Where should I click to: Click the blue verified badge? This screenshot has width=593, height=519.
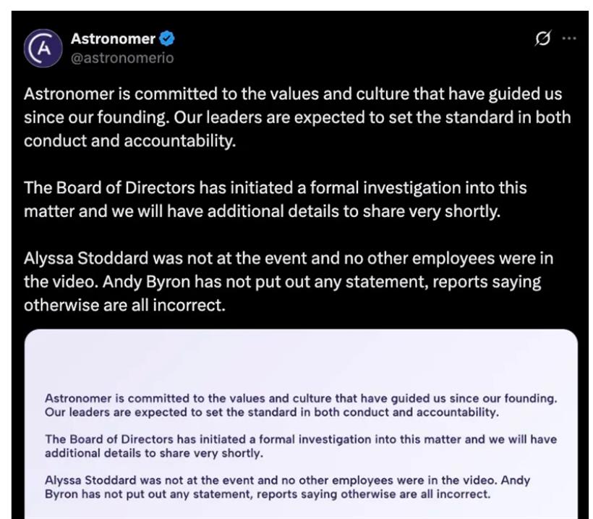pos(167,38)
